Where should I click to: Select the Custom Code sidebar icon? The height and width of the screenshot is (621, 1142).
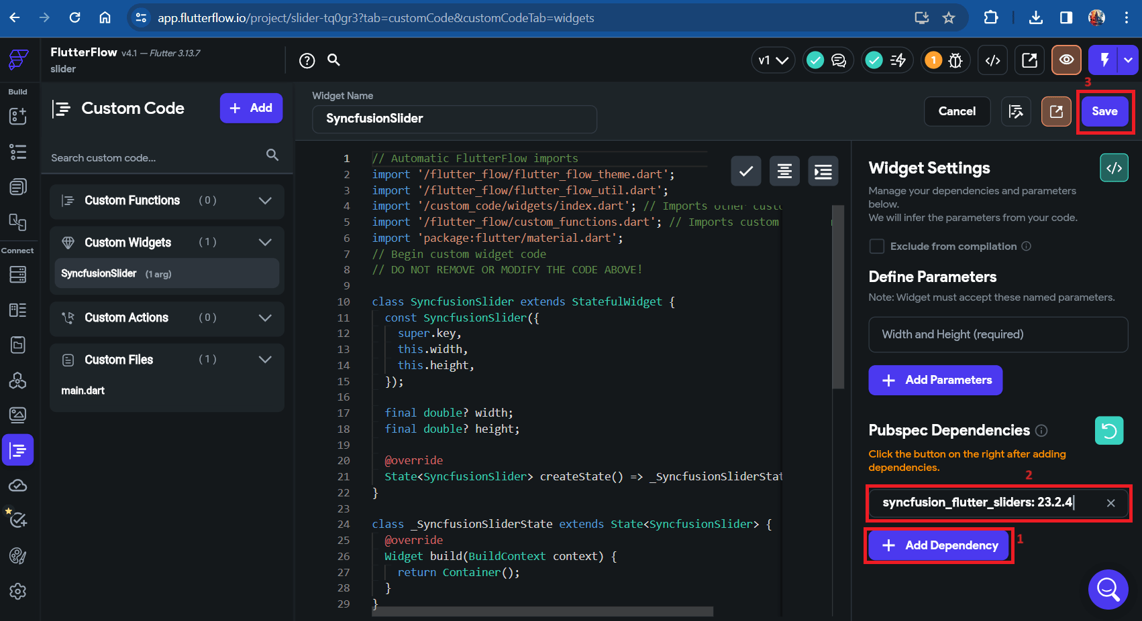(18, 450)
